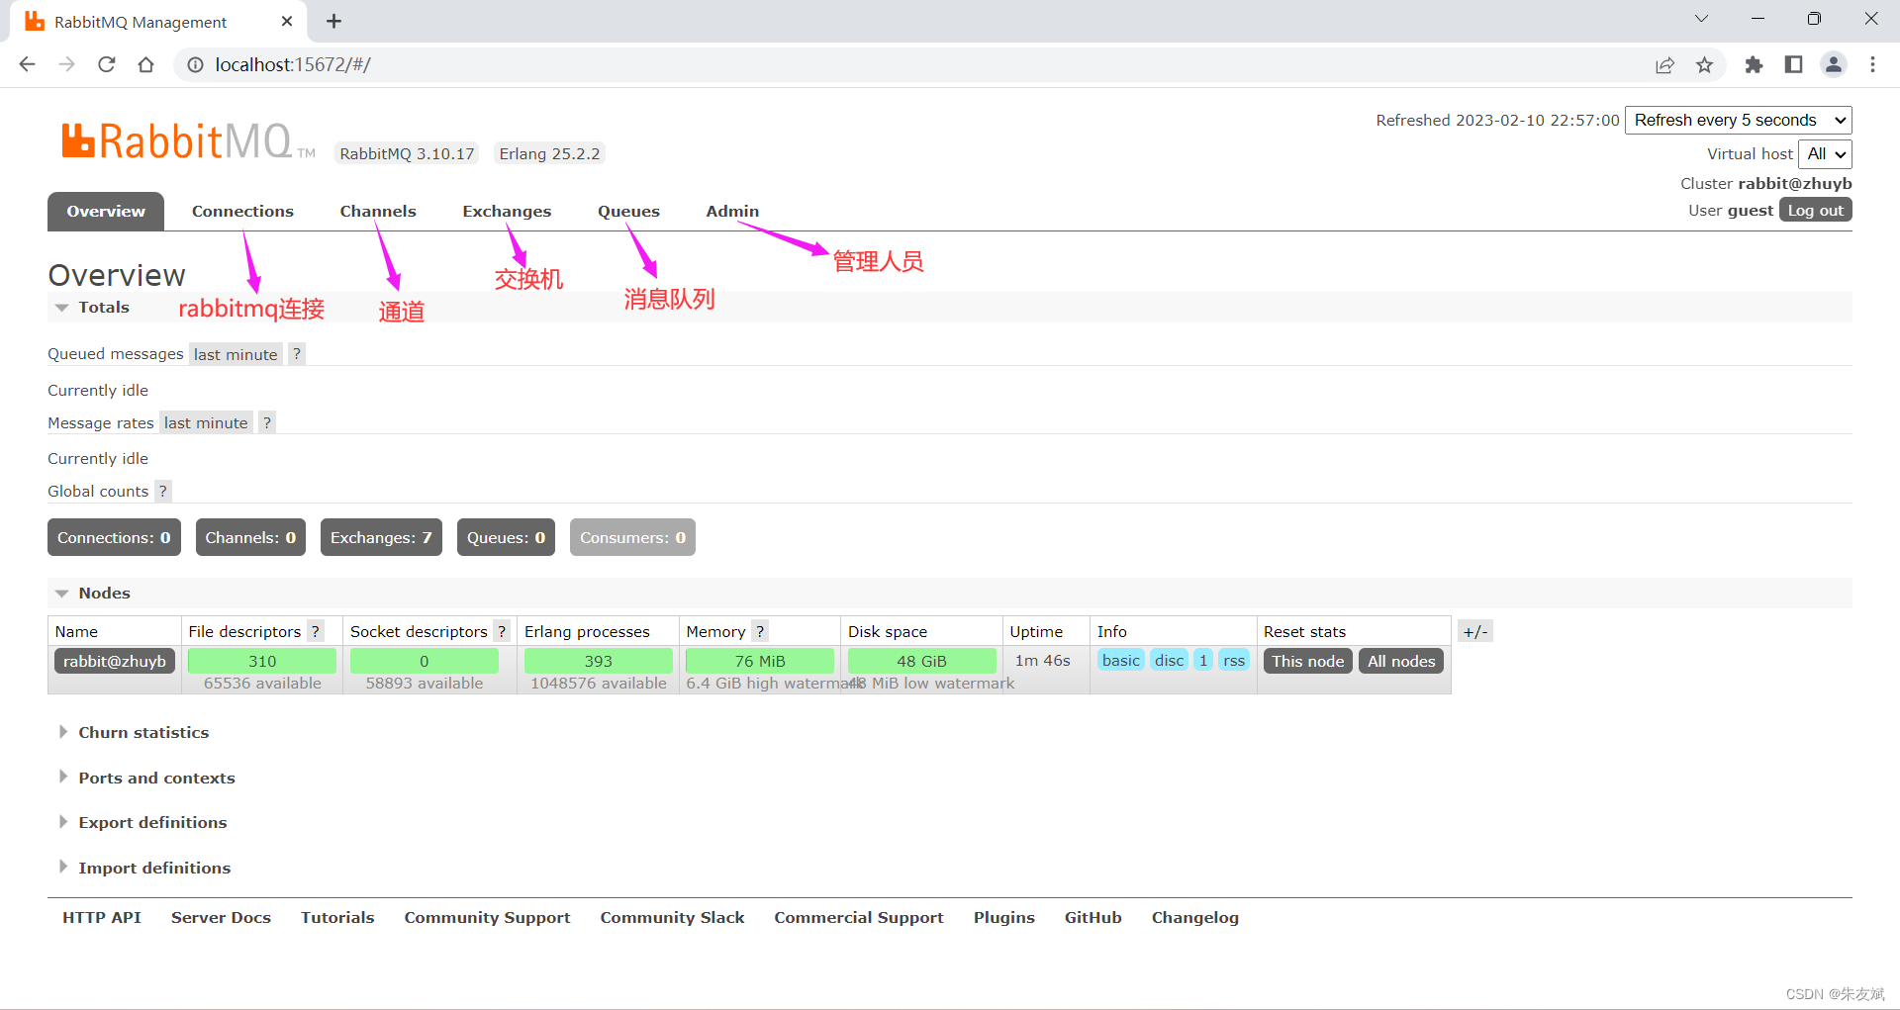1900x1010 pixels.
Task: Show help for Queued messages
Action: pos(297,354)
